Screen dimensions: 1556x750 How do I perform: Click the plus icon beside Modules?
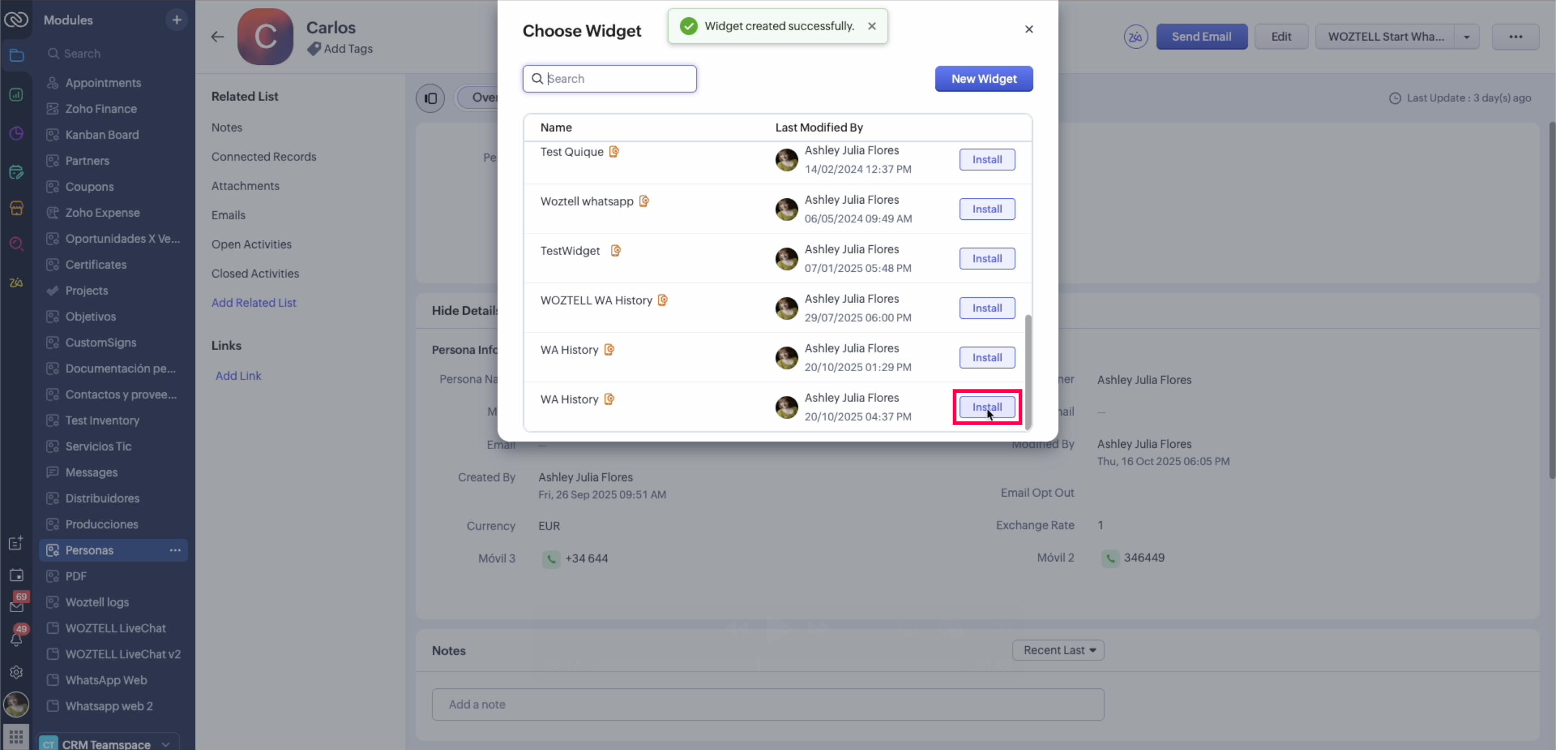[x=176, y=20]
